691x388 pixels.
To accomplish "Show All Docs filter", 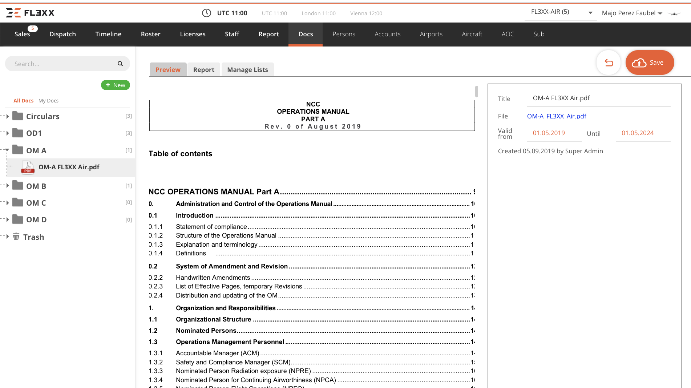I will tap(23, 101).
